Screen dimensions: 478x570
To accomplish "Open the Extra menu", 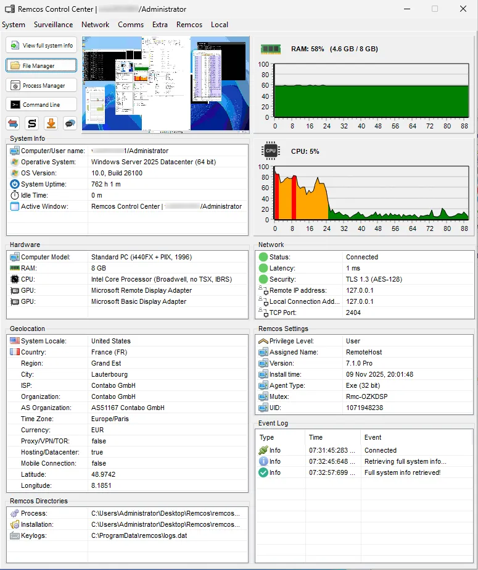I will coord(160,25).
